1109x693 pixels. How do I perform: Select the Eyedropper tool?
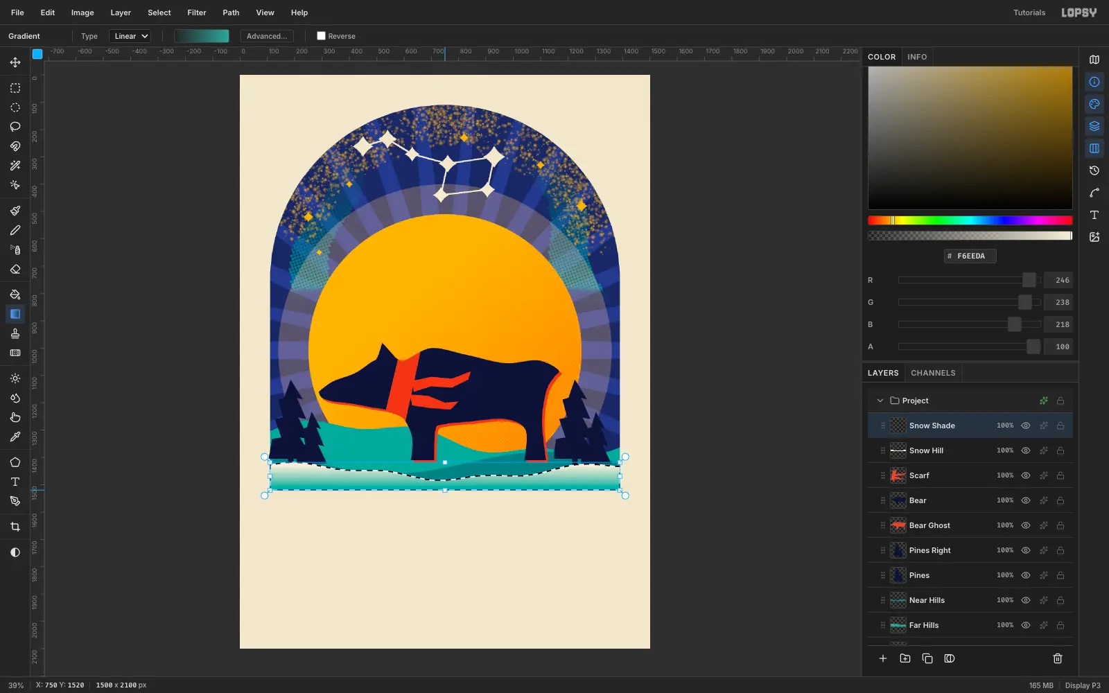[15, 437]
